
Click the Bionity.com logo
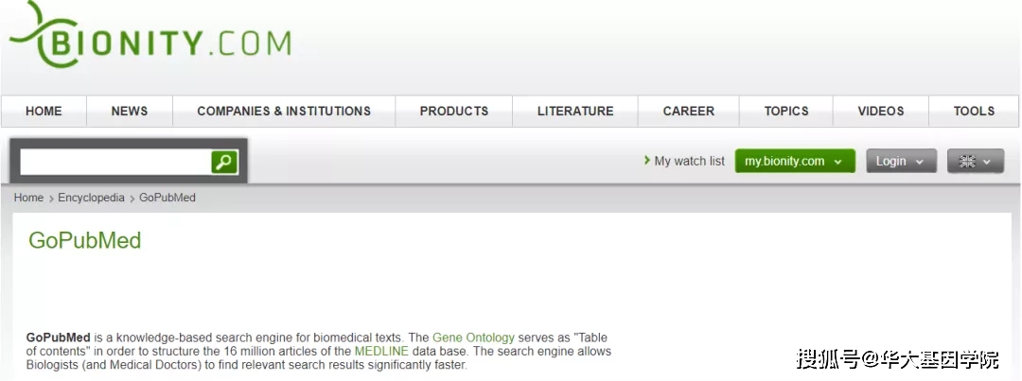click(x=150, y=35)
